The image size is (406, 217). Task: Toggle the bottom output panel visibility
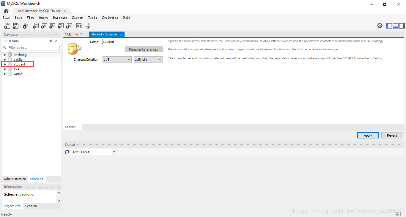pyautogui.click(x=396, y=26)
